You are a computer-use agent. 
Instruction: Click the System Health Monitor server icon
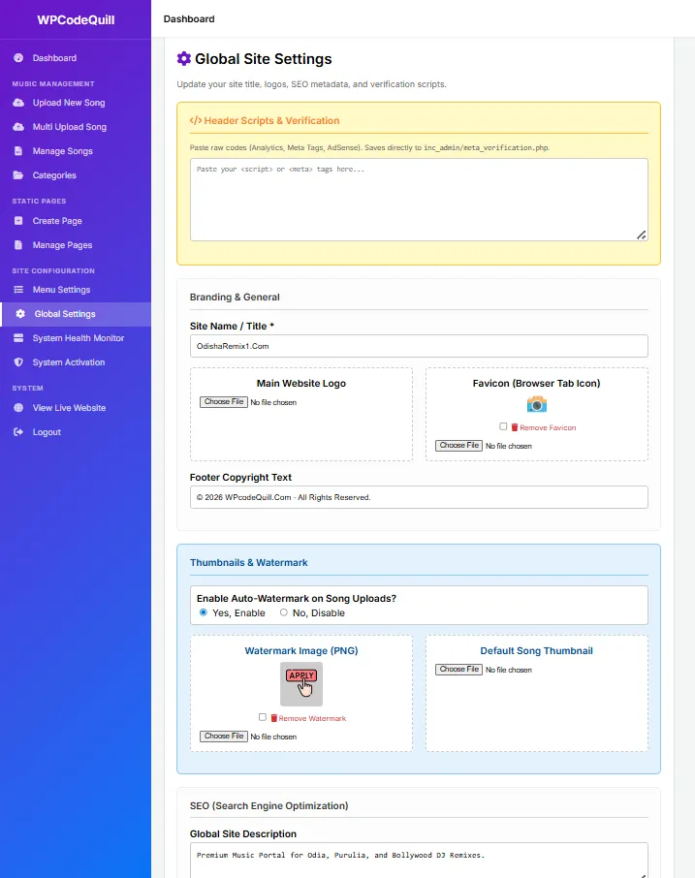(x=18, y=338)
